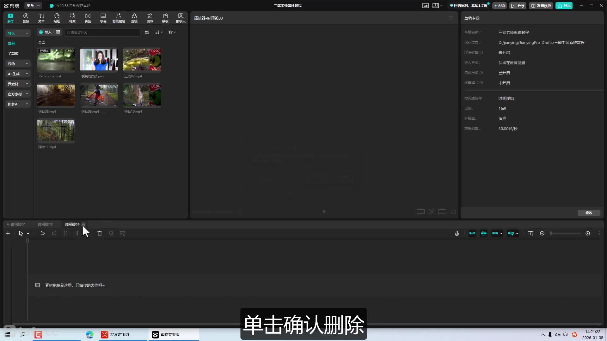Viewport: 607px width, 341px height.
Task: Click the plus add-track icon in timeline toolbar
Action: click(8, 233)
